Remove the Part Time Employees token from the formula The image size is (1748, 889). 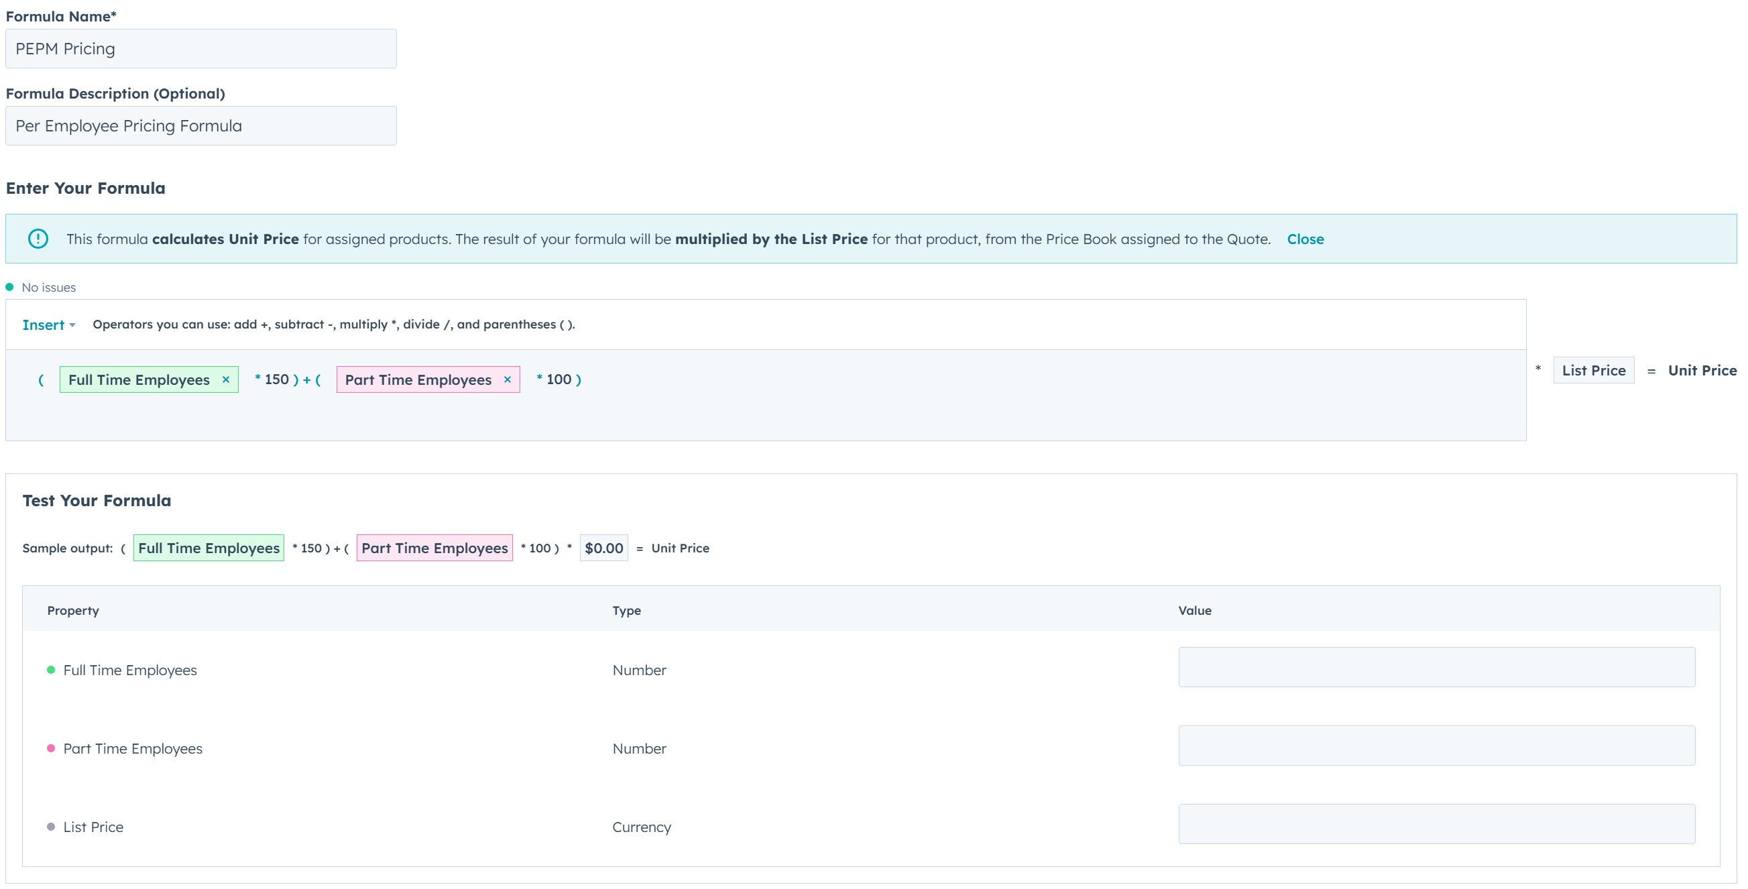pyautogui.click(x=507, y=380)
